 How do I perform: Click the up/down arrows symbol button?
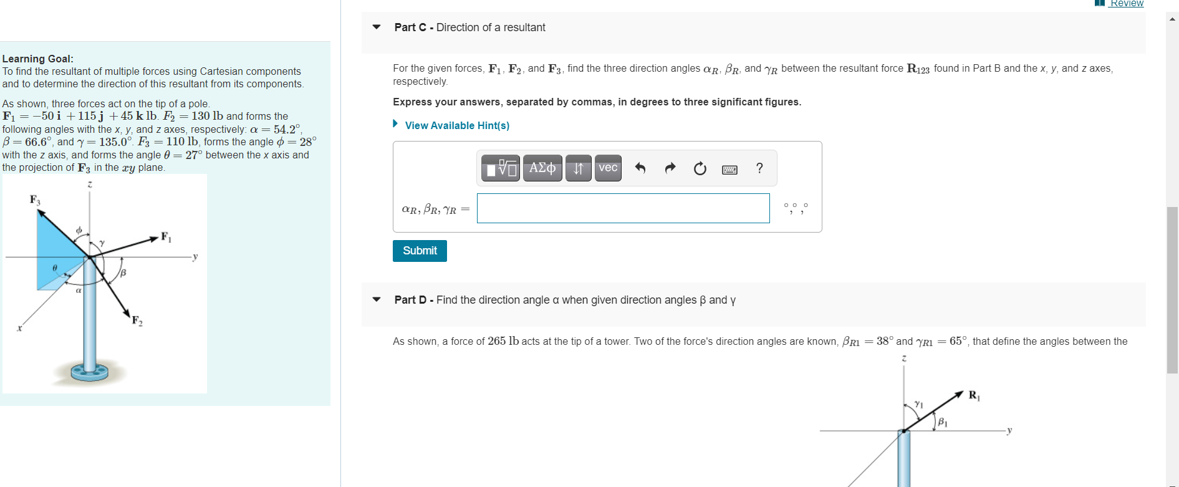pyautogui.click(x=577, y=168)
